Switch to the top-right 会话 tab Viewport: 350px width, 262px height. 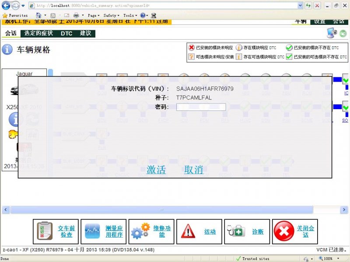point(338,22)
